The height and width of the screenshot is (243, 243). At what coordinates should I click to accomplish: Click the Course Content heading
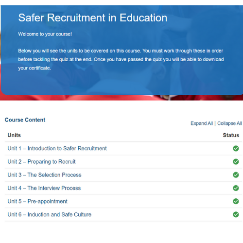click(25, 120)
